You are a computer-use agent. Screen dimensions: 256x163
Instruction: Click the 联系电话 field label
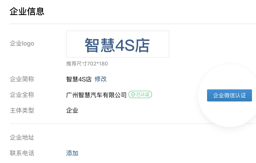point(22,153)
